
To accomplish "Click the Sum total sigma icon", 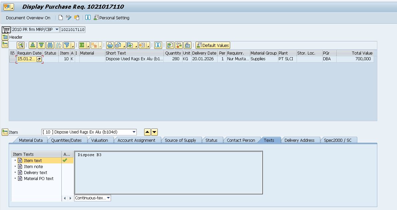I will (82, 45).
